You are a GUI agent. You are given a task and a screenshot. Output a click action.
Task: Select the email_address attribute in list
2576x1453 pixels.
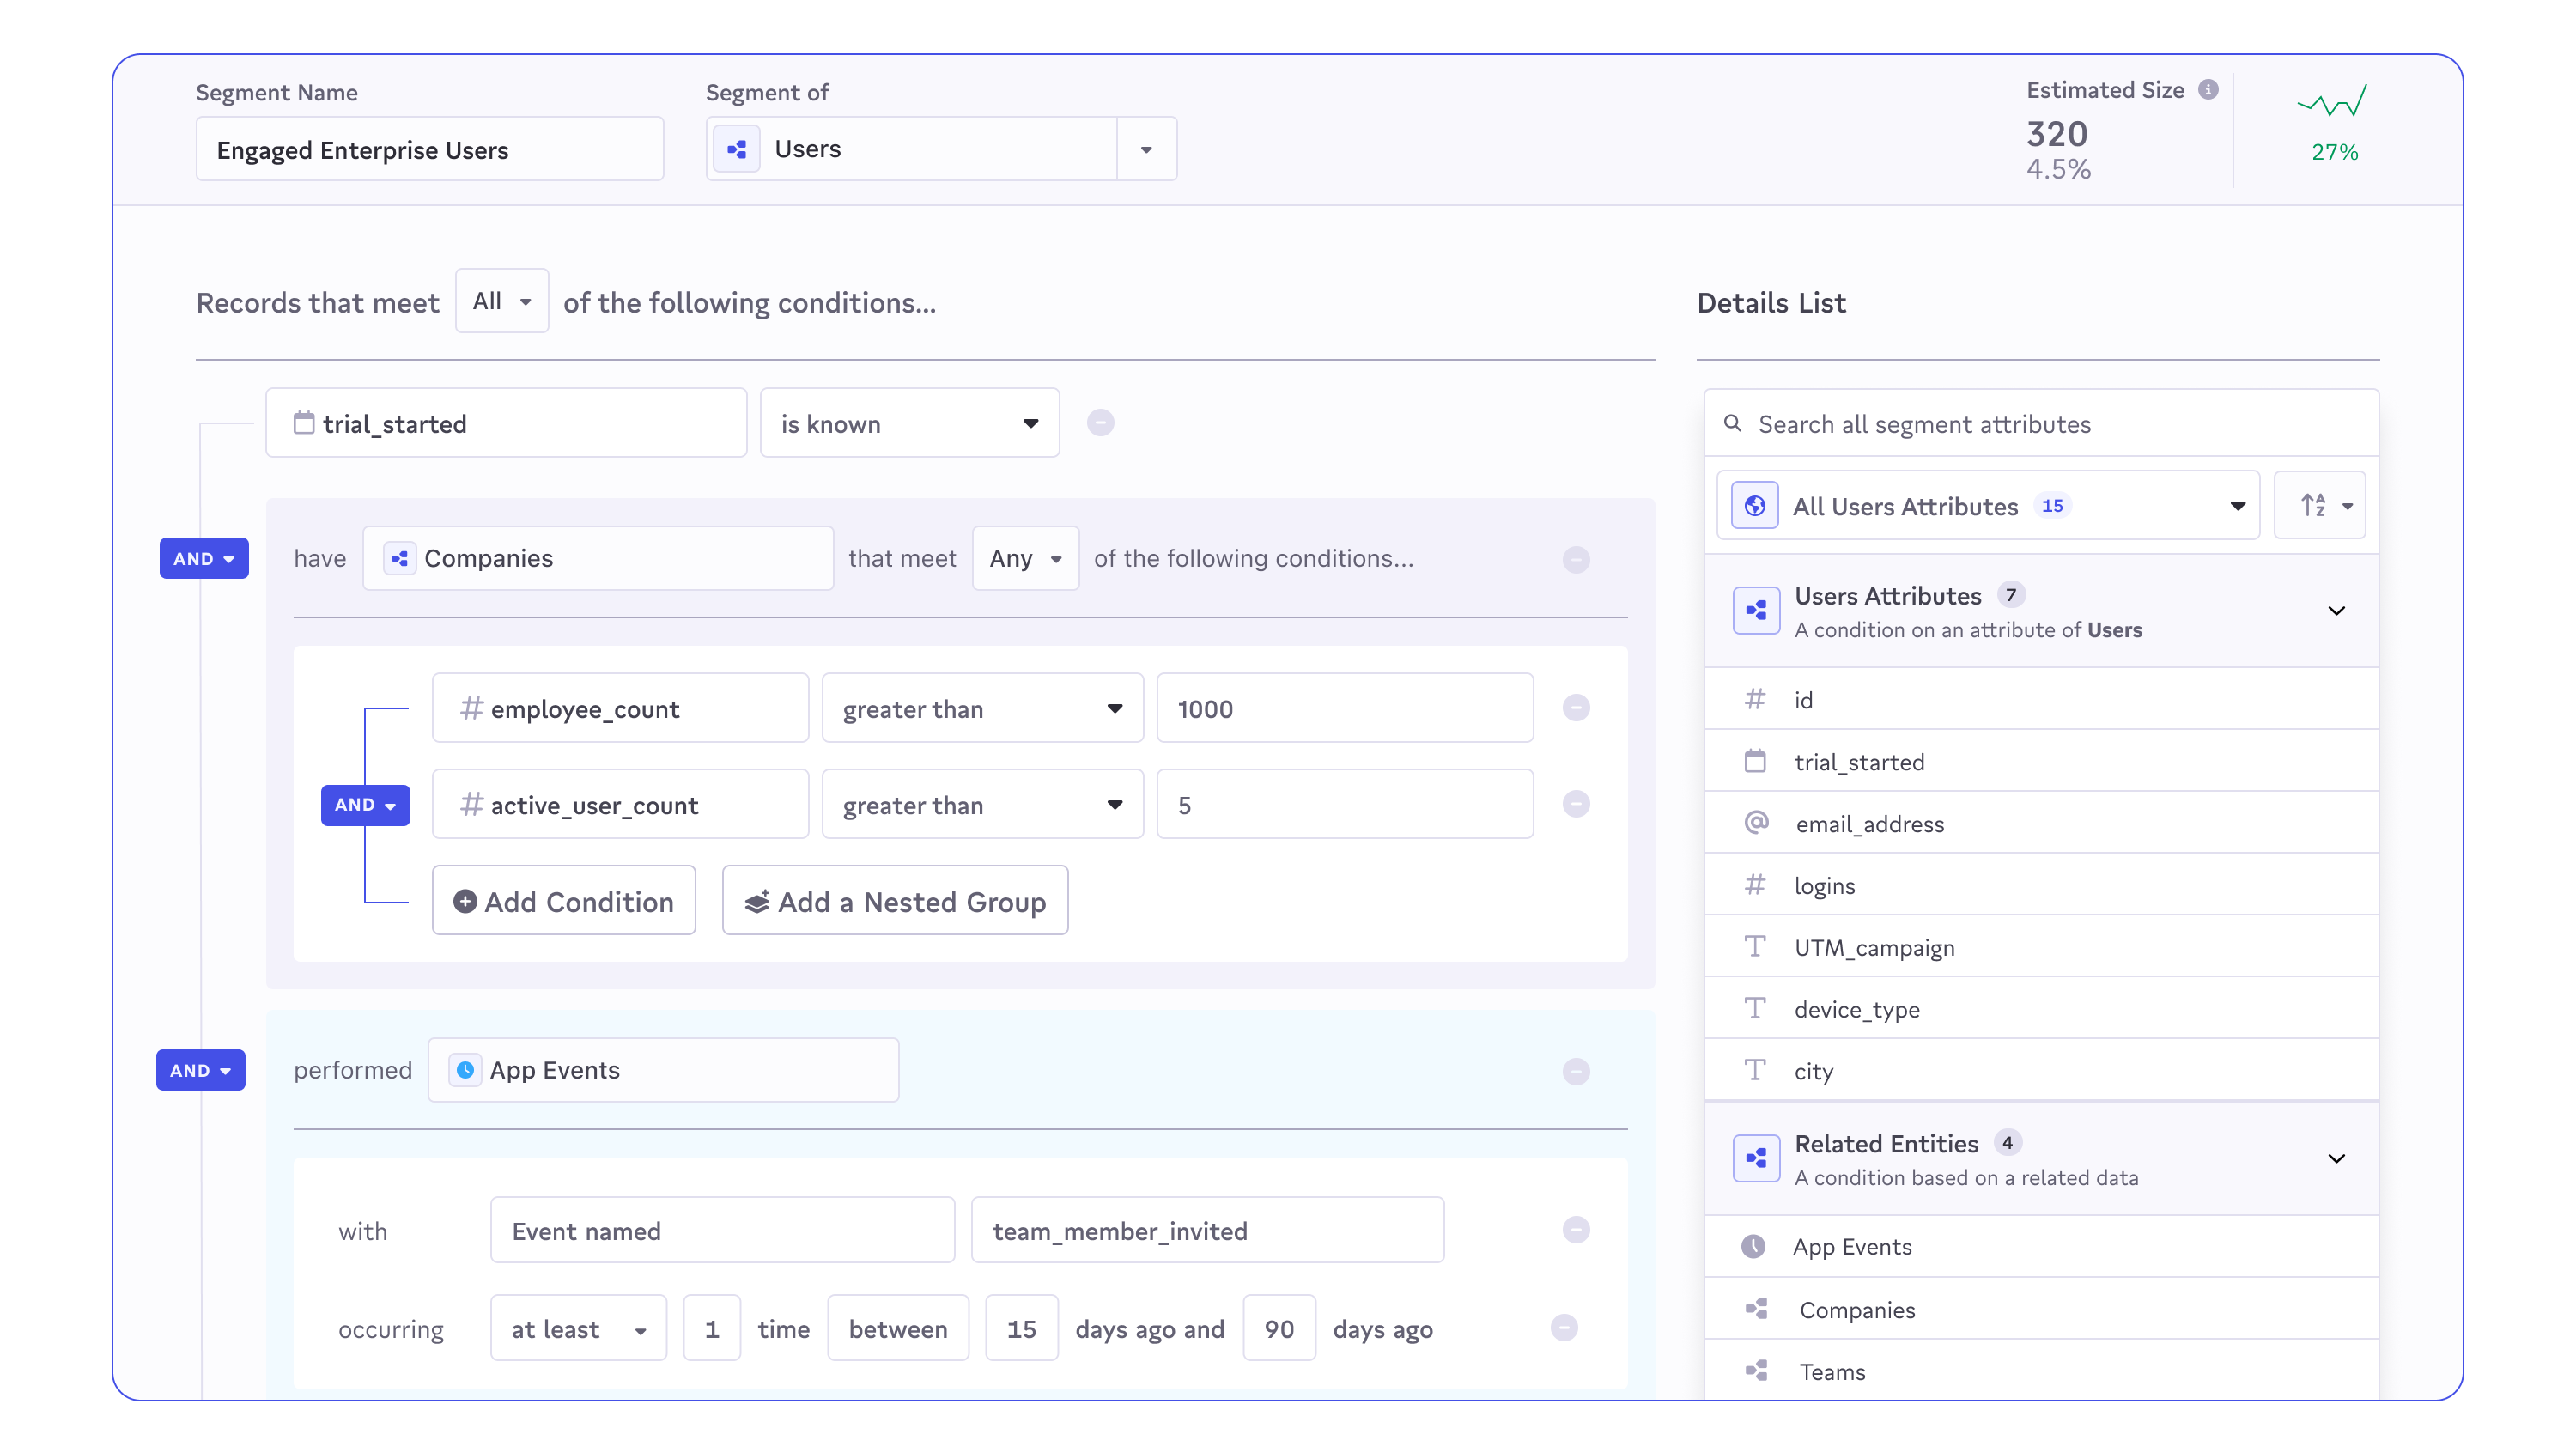tap(1869, 824)
